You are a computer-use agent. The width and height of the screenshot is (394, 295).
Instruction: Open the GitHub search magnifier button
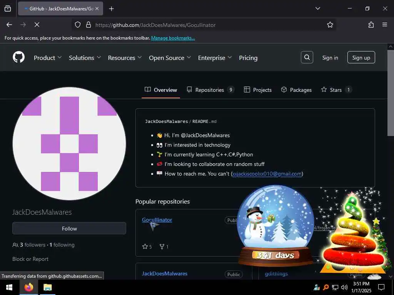(307, 58)
